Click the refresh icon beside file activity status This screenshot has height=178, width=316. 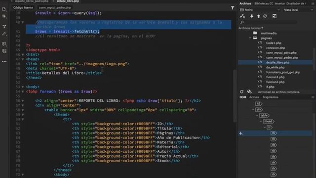241,92
